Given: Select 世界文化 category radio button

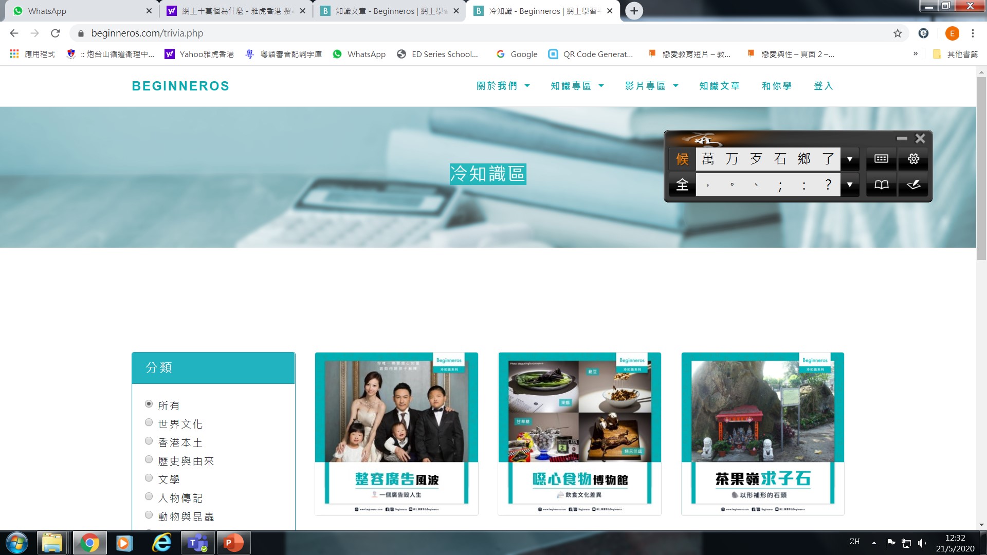Looking at the screenshot, I should tap(149, 422).
